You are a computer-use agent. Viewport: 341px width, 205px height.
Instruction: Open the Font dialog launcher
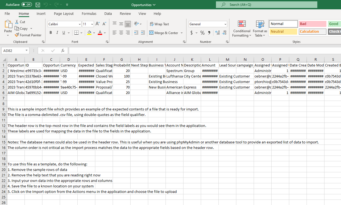click(x=107, y=42)
